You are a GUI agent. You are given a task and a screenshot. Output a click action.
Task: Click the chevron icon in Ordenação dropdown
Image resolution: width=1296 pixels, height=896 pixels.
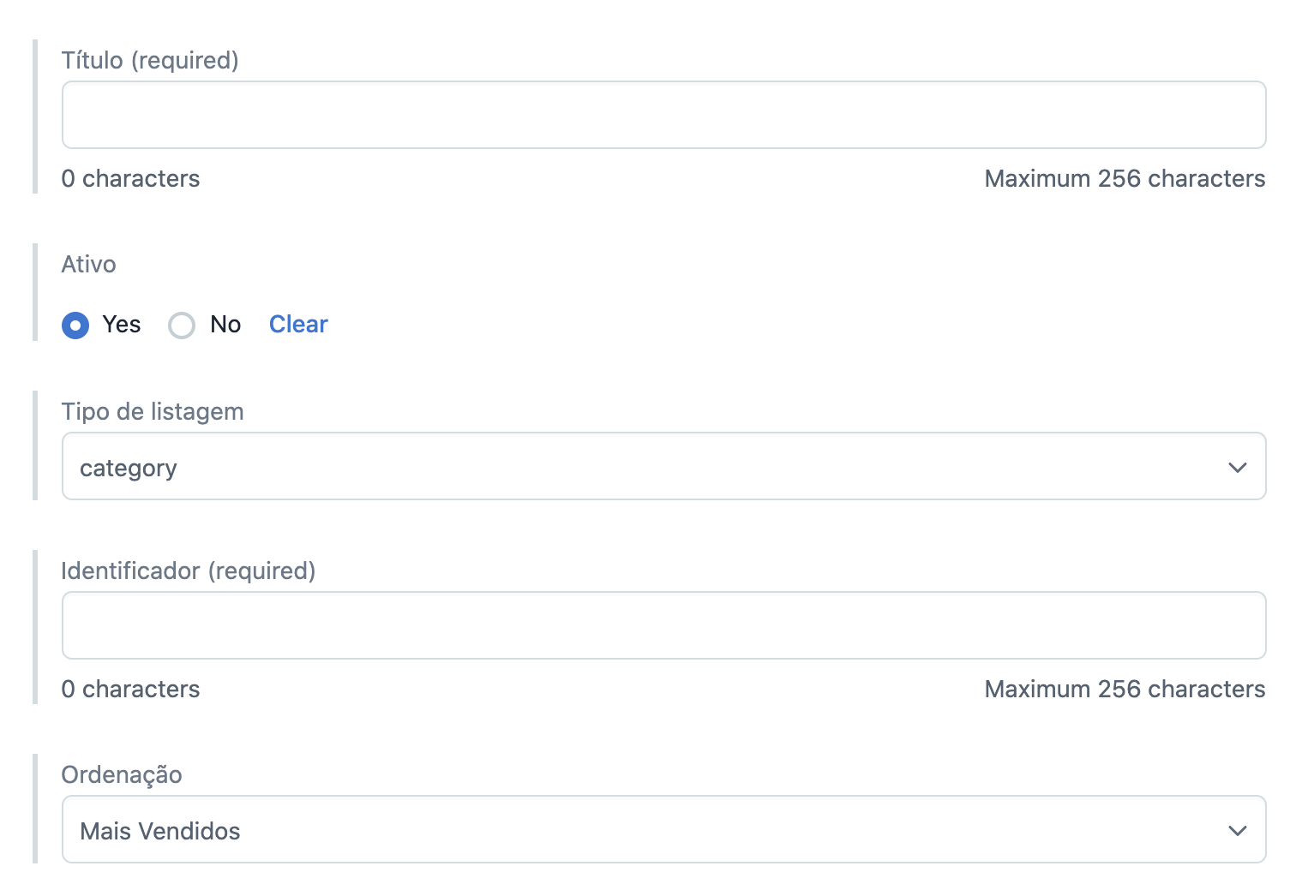pyautogui.click(x=1237, y=831)
